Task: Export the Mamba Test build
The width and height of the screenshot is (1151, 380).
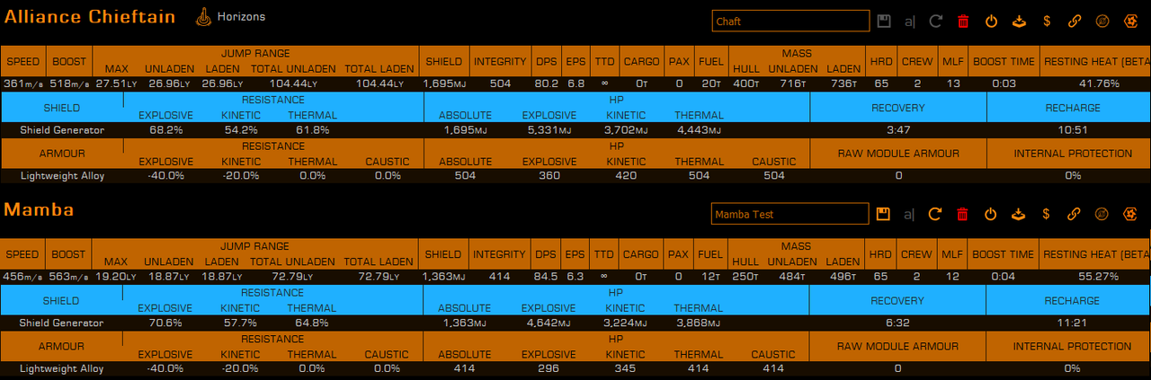Action: pos(1019,214)
